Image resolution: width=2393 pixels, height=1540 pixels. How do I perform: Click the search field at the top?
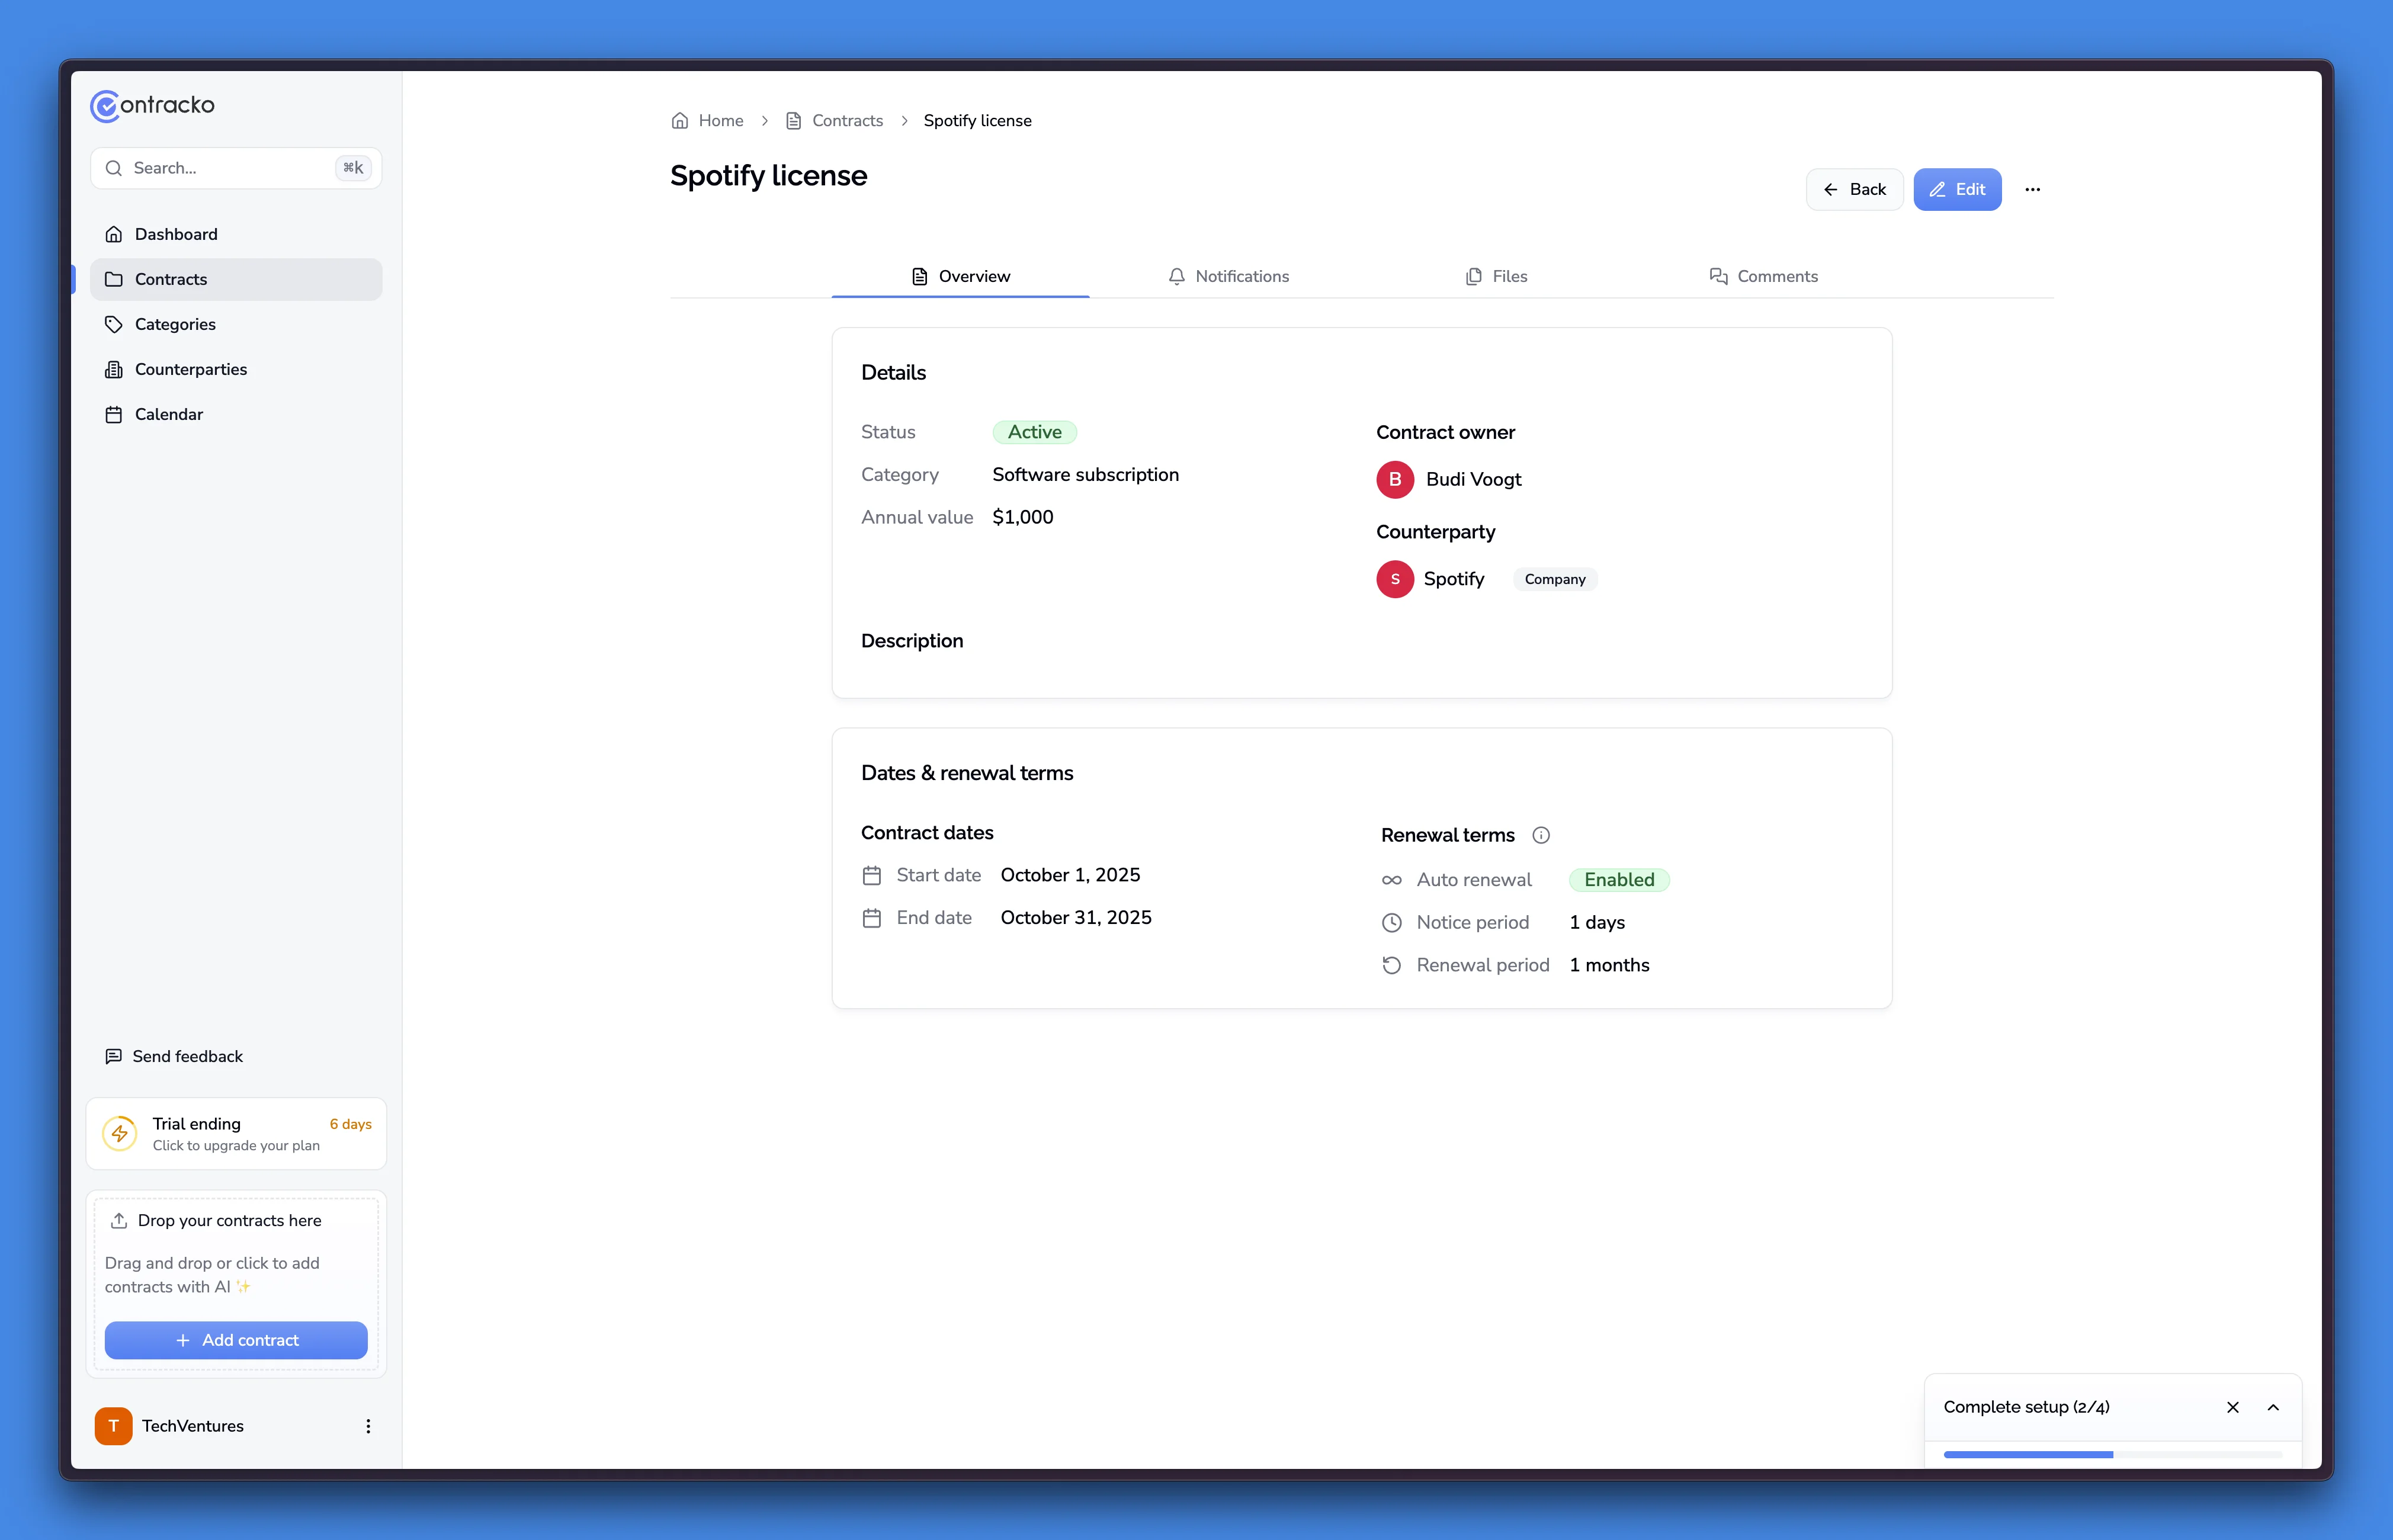pos(236,168)
